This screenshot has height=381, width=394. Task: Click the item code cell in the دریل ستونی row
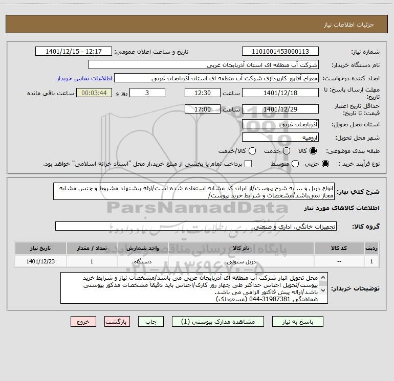(x=339, y=261)
